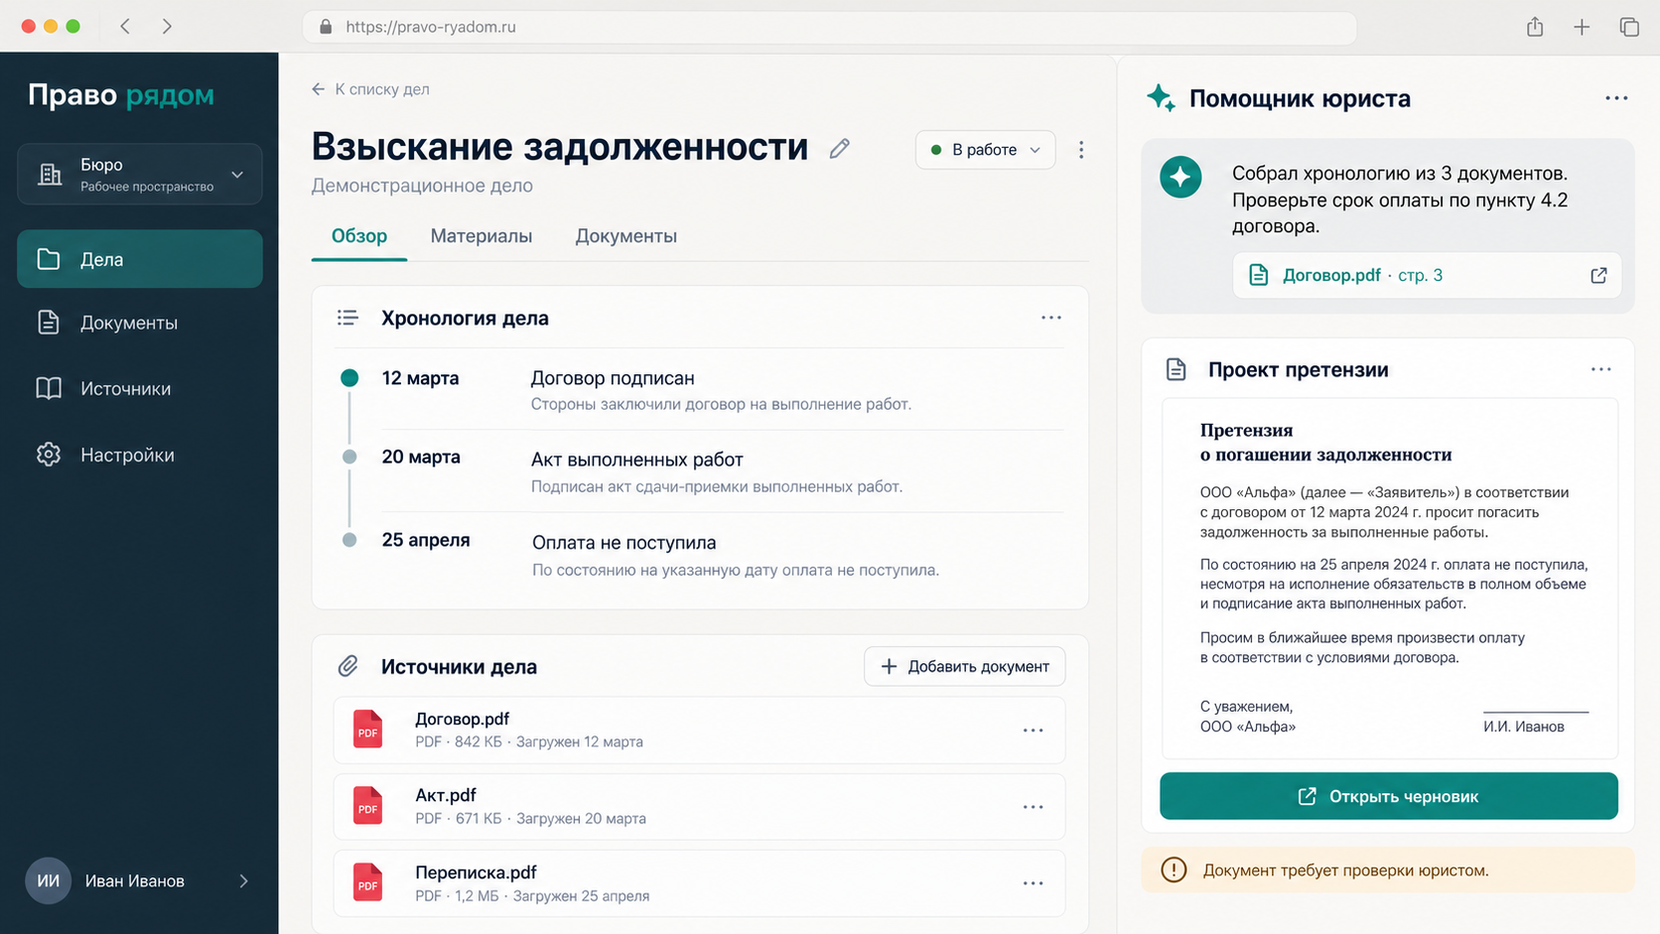
Task: Expand the Иван Иванов user profile menu
Action: pos(140,880)
